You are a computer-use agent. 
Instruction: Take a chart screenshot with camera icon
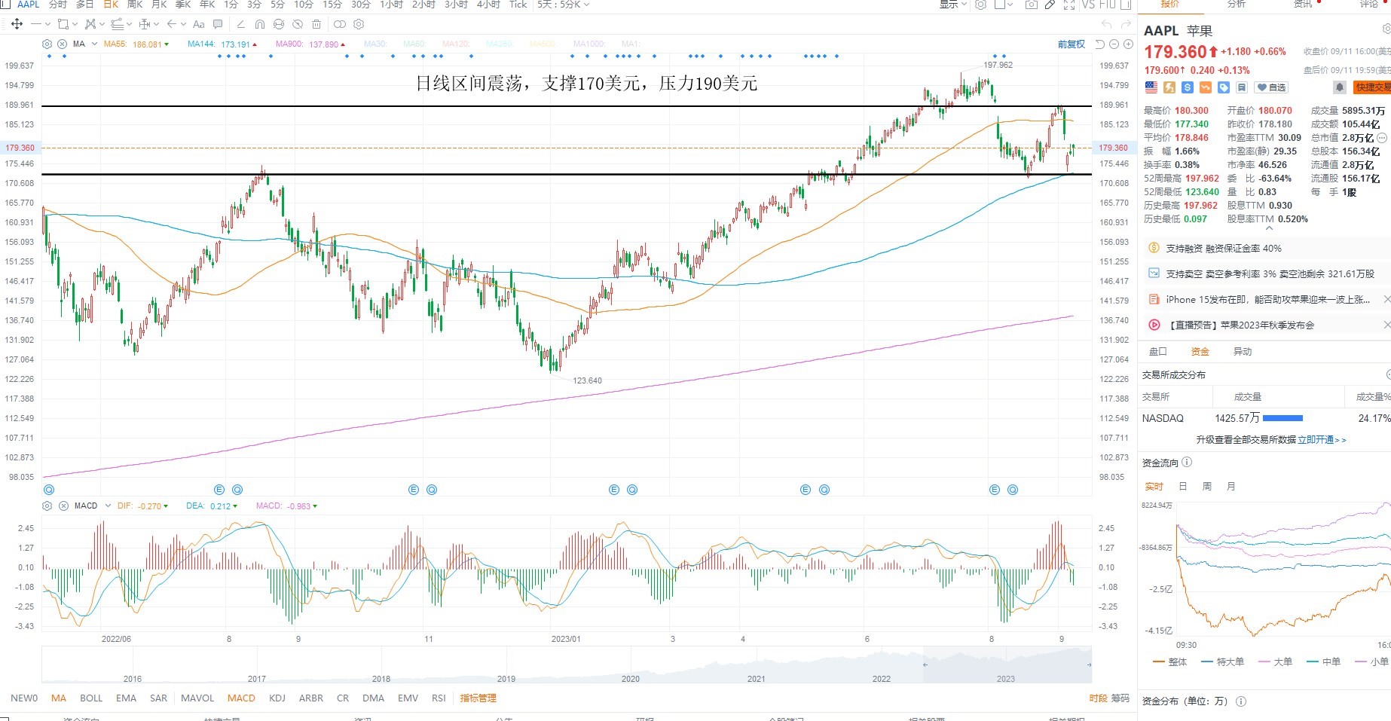pyautogui.click(x=1032, y=5)
